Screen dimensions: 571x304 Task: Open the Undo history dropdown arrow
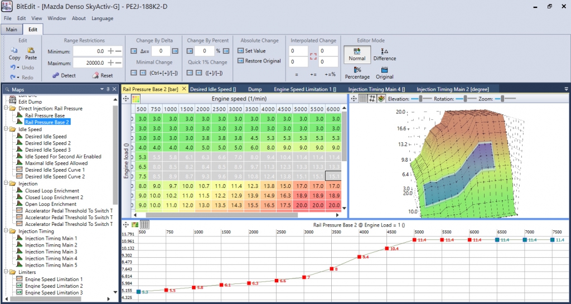tap(17, 67)
